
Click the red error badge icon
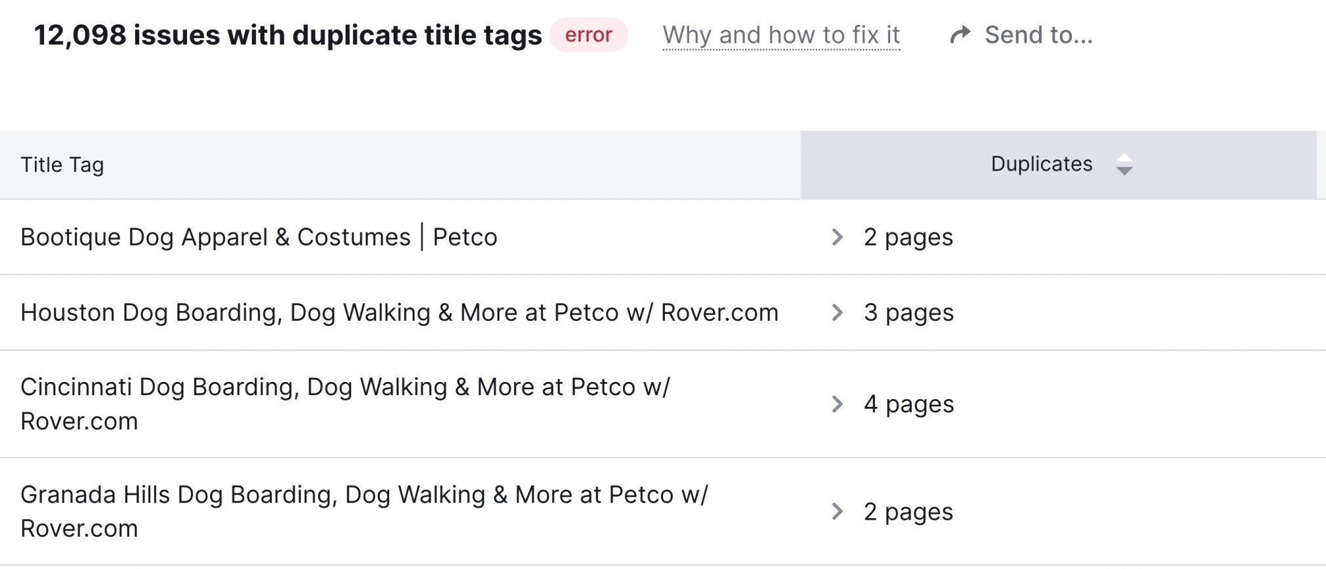588,35
